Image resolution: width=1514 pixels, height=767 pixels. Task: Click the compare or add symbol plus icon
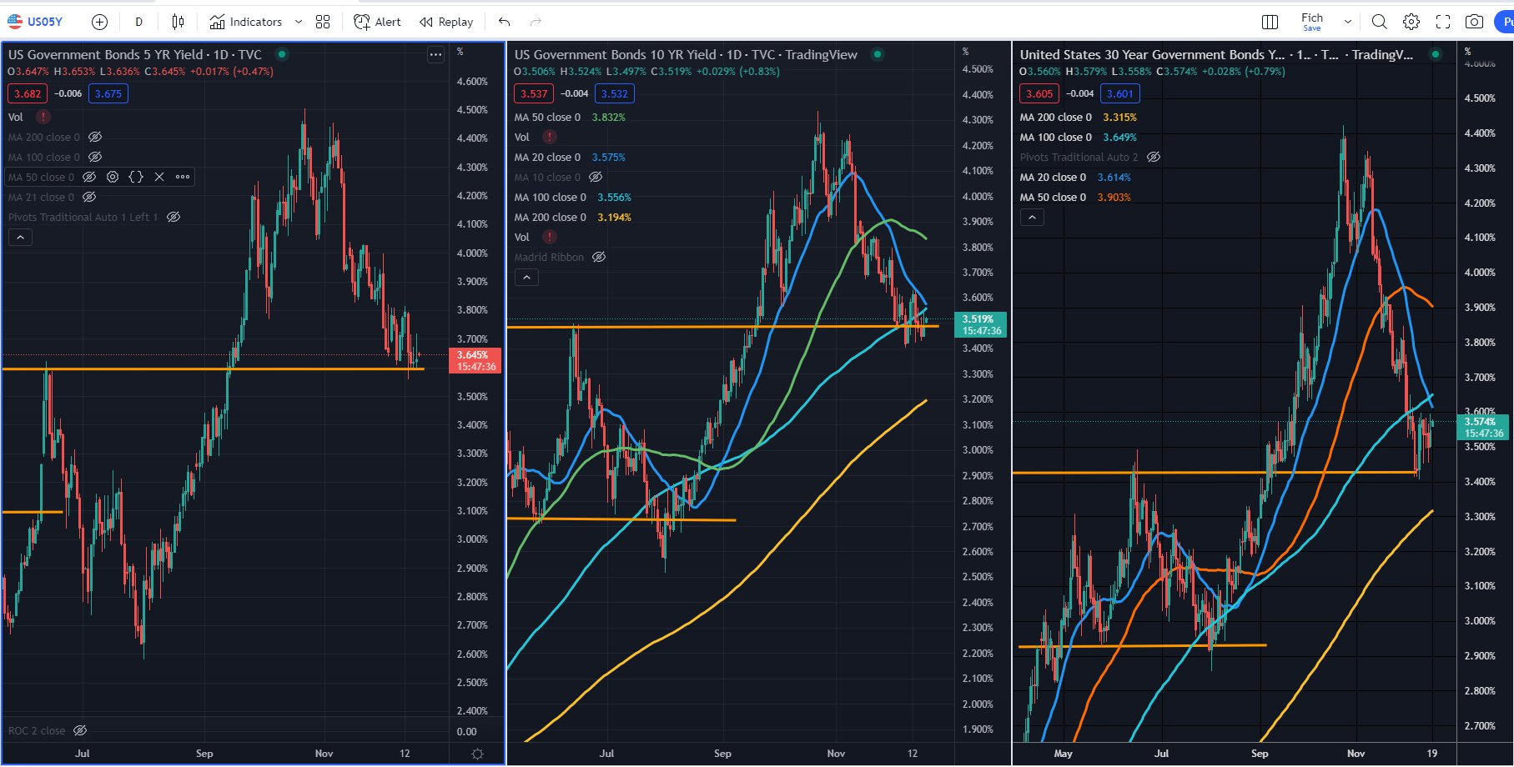pyautogui.click(x=99, y=22)
